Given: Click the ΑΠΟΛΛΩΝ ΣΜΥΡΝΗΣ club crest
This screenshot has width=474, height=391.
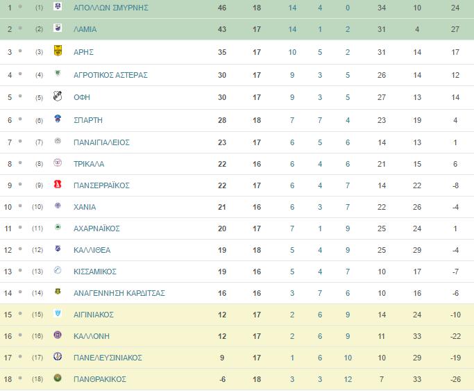Looking at the screenshot, I should (x=58, y=6).
